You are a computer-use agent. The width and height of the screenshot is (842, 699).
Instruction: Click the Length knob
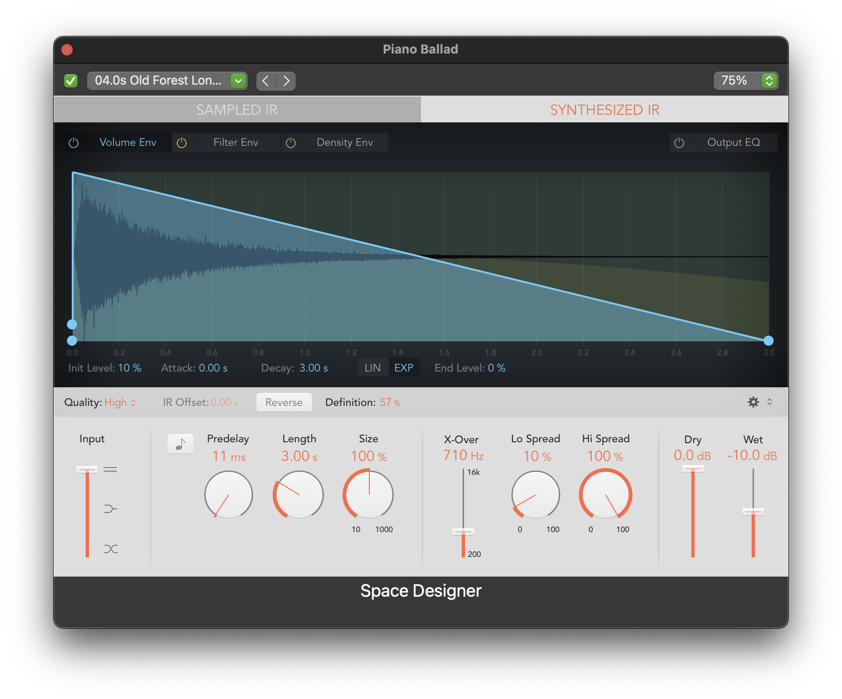point(299,495)
